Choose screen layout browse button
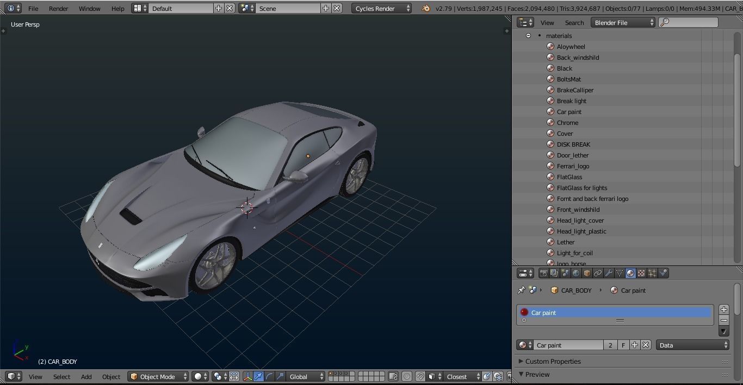 (140, 8)
